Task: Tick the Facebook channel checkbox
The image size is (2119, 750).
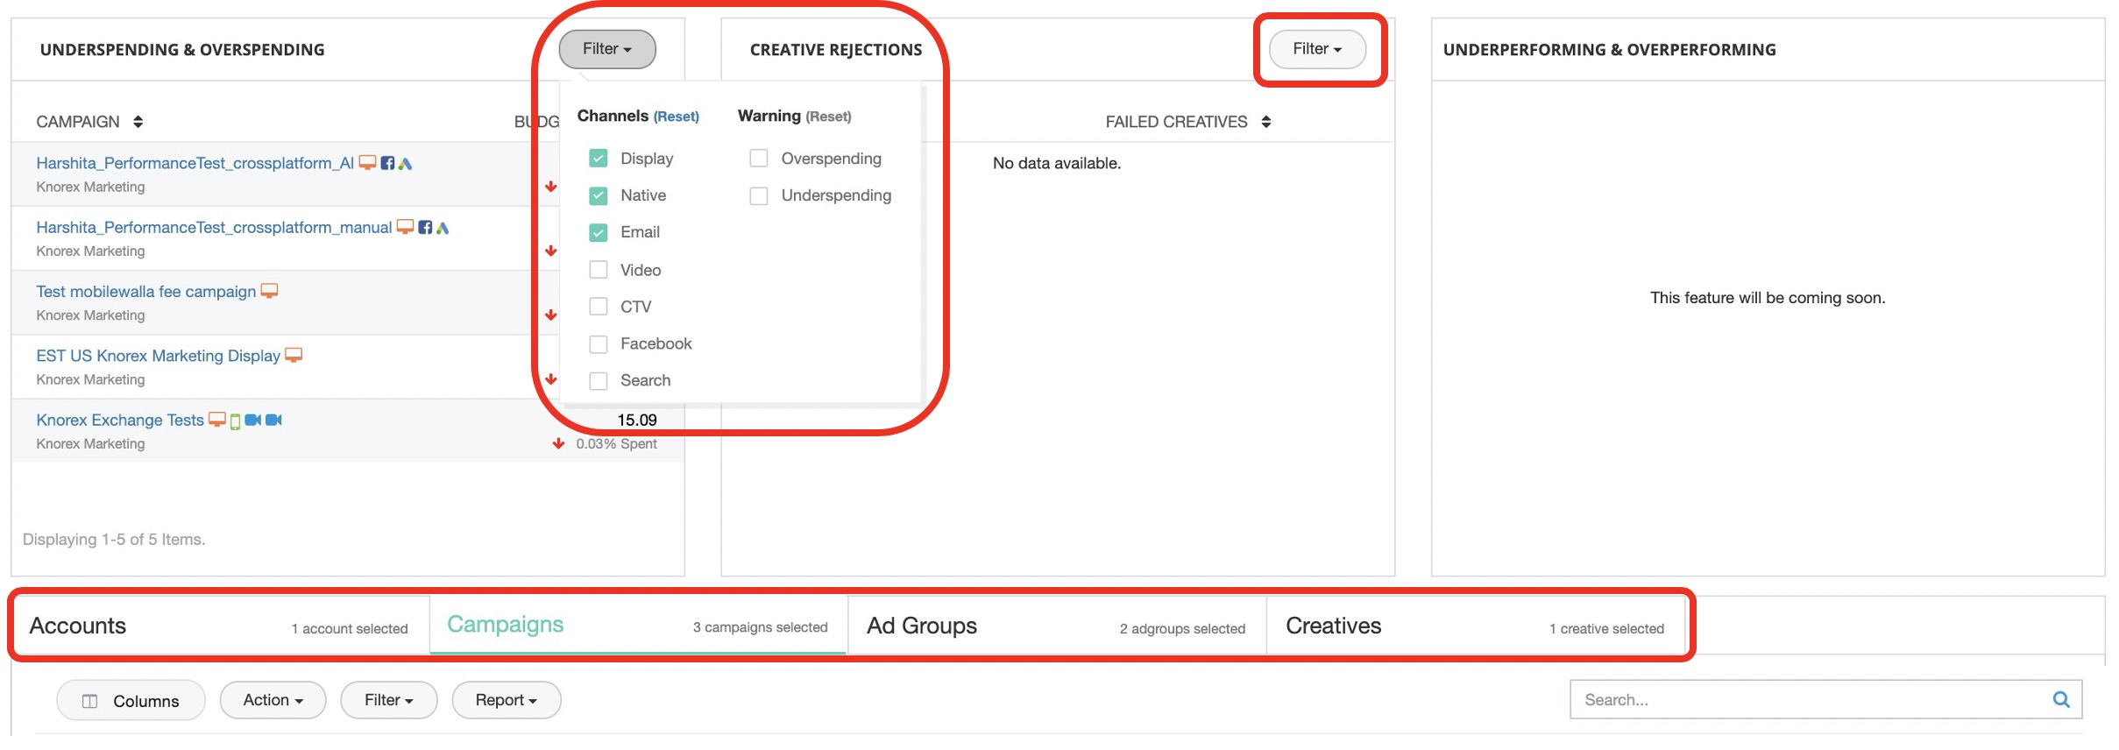Action: (599, 344)
